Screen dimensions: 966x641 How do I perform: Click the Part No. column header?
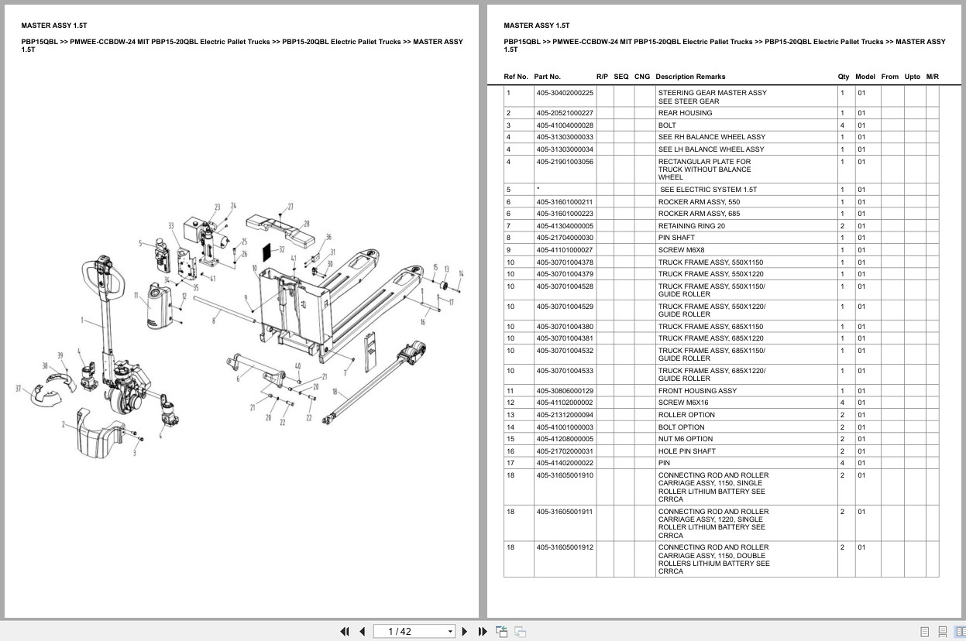click(x=547, y=77)
